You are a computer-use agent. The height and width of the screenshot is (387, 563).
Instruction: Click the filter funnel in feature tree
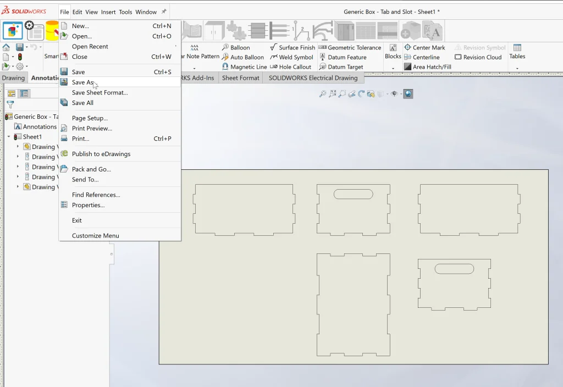(x=10, y=104)
